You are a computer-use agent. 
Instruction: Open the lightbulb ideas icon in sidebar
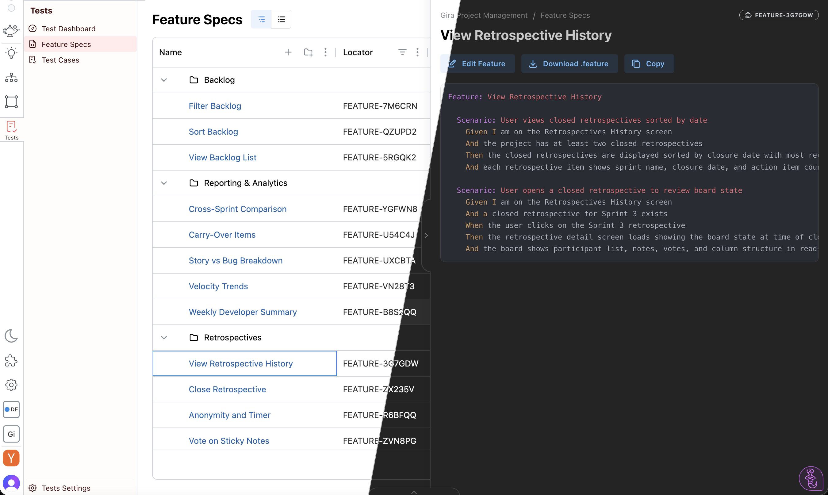click(x=11, y=53)
